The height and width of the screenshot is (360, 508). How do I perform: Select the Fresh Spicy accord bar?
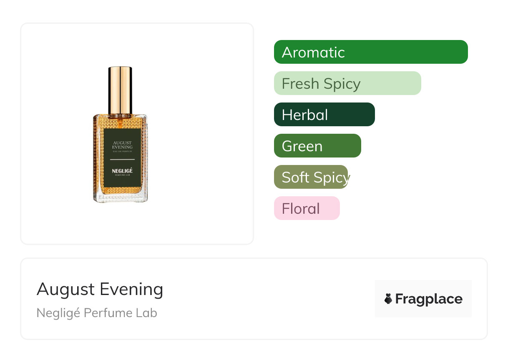pyautogui.click(x=347, y=83)
